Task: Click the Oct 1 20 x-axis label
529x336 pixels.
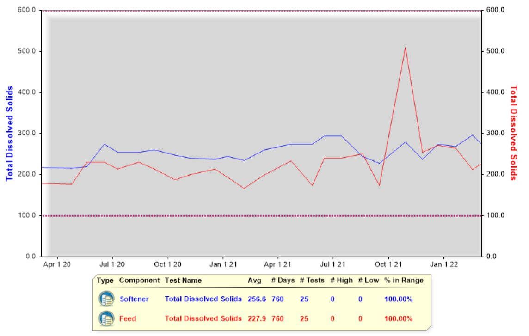Action: (168, 265)
